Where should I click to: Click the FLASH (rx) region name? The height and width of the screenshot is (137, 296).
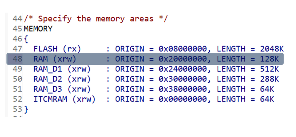[57, 49]
